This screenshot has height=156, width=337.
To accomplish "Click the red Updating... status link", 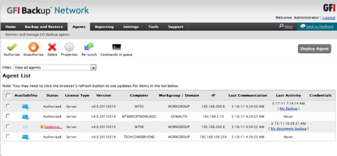I will [x=53, y=127].
